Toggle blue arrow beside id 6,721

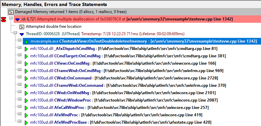pyautogui.click(x=17, y=20)
